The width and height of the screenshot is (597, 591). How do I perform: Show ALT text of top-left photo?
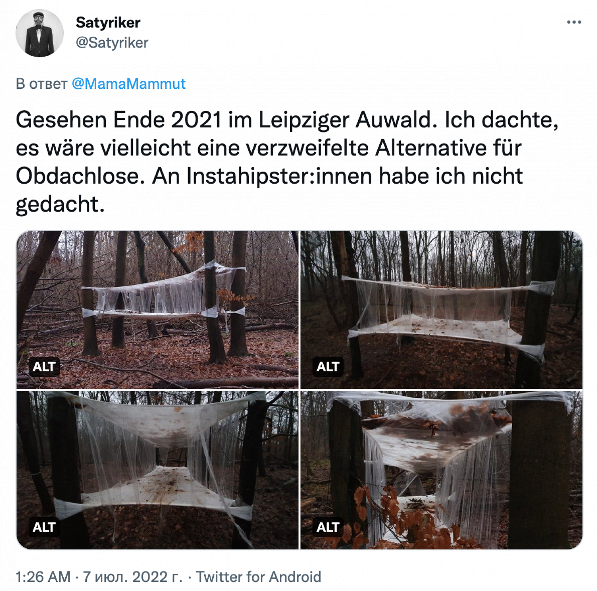(44, 366)
